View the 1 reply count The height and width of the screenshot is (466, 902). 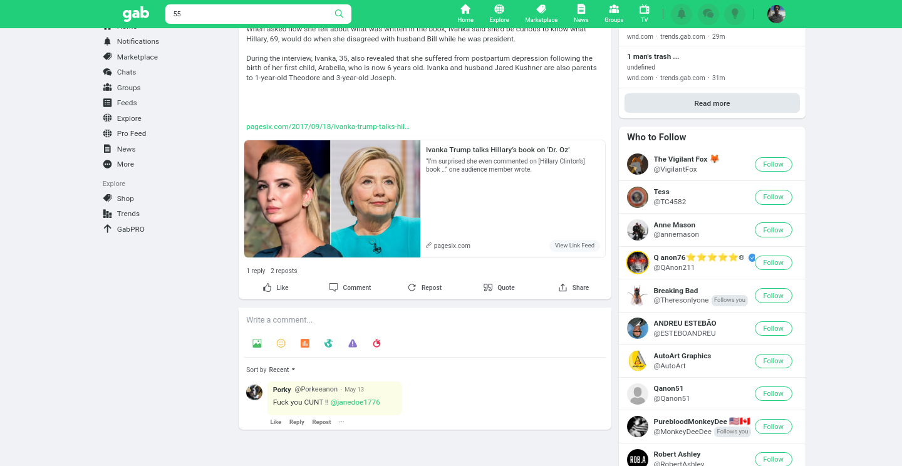point(256,271)
